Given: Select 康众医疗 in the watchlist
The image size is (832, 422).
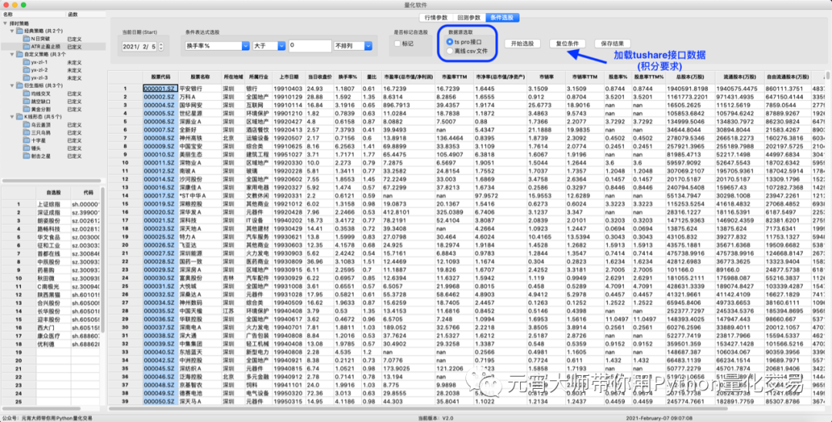Looking at the screenshot, I should point(53,336).
